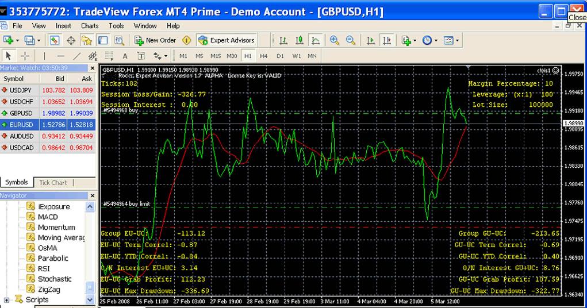The image size is (587, 308).
Task: Open dropdown arrow beside Templates icon
Action: pos(457,40)
